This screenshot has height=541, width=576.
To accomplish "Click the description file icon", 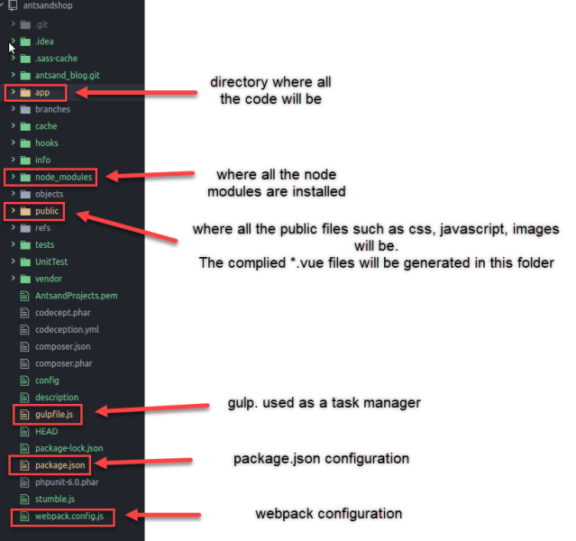I will point(24,398).
